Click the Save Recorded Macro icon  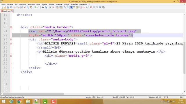pos(103,8)
